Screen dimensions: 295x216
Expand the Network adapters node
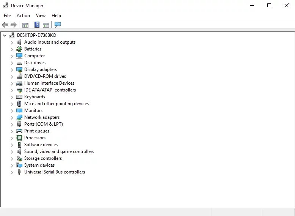point(12,118)
